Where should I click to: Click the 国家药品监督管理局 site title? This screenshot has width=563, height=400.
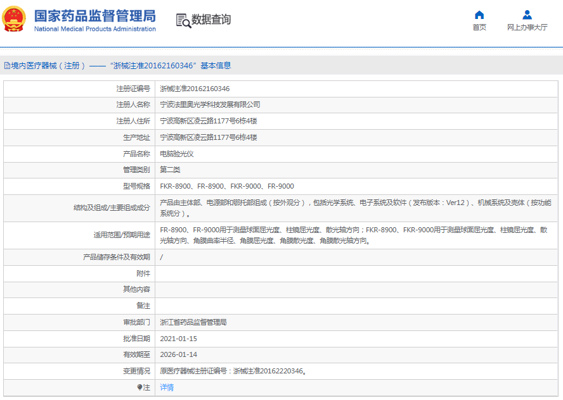click(94, 15)
